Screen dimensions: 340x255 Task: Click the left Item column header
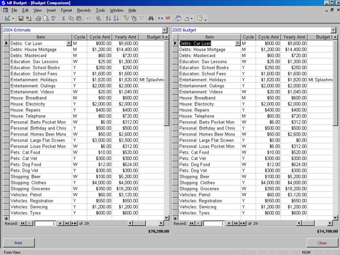click(x=41, y=37)
